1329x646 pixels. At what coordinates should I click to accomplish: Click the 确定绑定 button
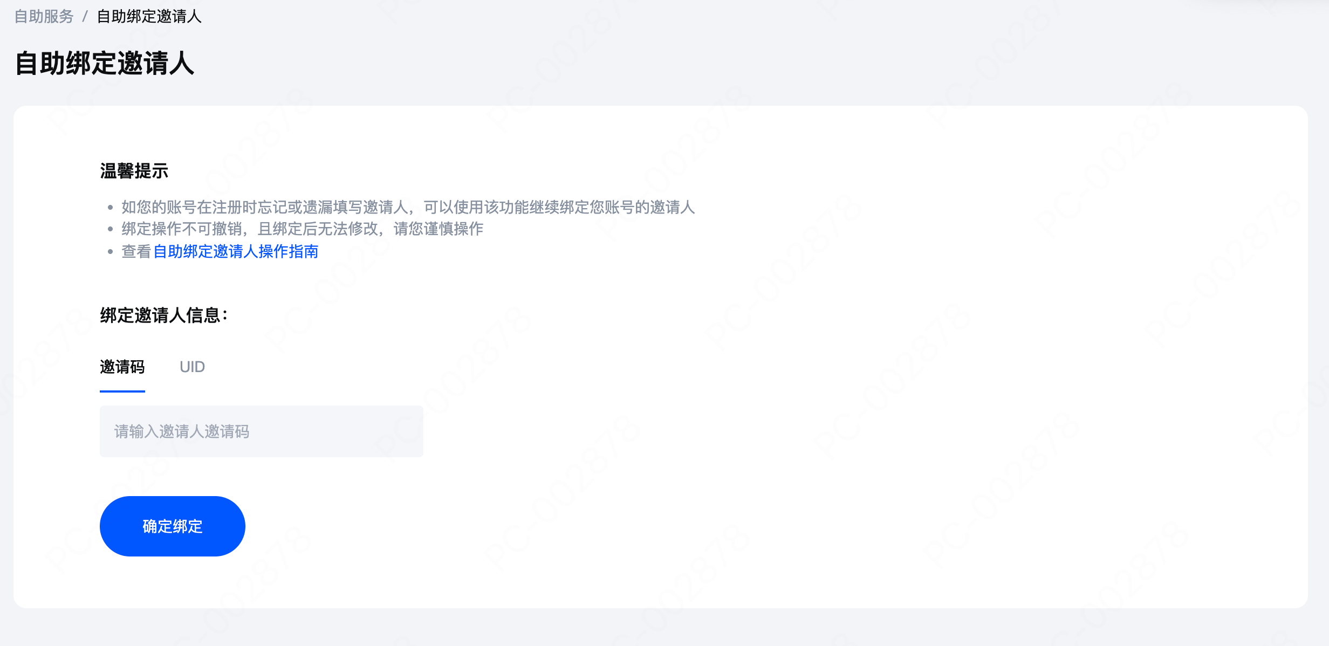click(173, 526)
